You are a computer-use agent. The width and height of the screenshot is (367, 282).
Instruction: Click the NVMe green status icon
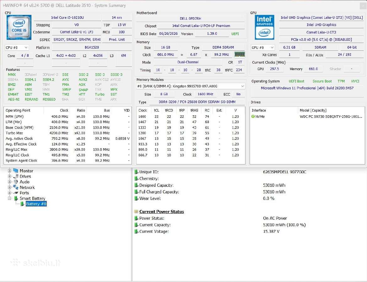pyautogui.click(x=253, y=116)
